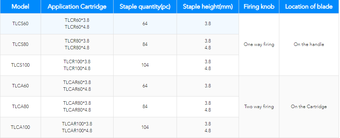Click the TLCR60*3.8 cartridge text

point(77,20)
